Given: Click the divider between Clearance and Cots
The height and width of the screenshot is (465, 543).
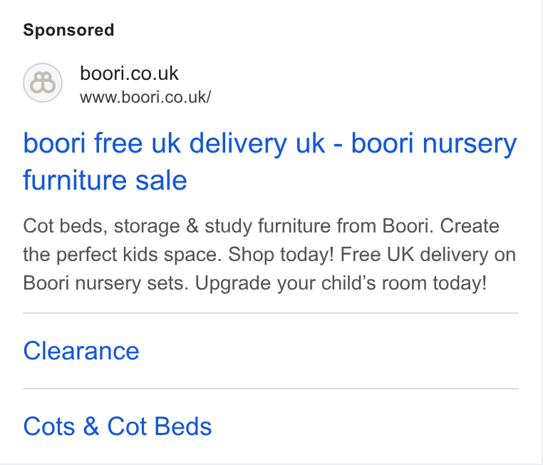Looking at the screenshot, I should 271,389.
